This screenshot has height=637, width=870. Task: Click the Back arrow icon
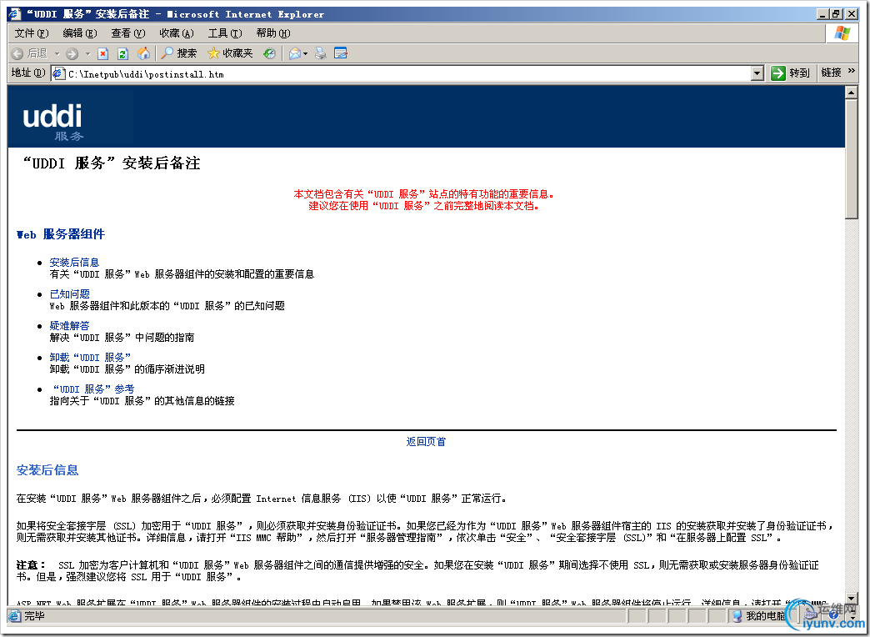(17, 53)
